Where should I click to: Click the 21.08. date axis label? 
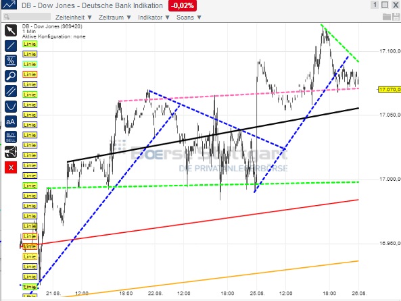[x=53, y=294]
